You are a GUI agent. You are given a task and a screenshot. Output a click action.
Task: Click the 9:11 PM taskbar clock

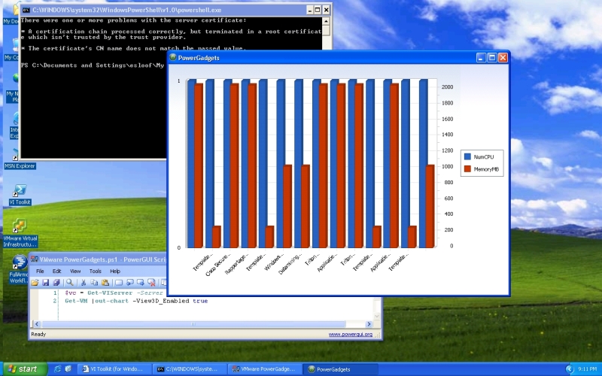[587, 369]
